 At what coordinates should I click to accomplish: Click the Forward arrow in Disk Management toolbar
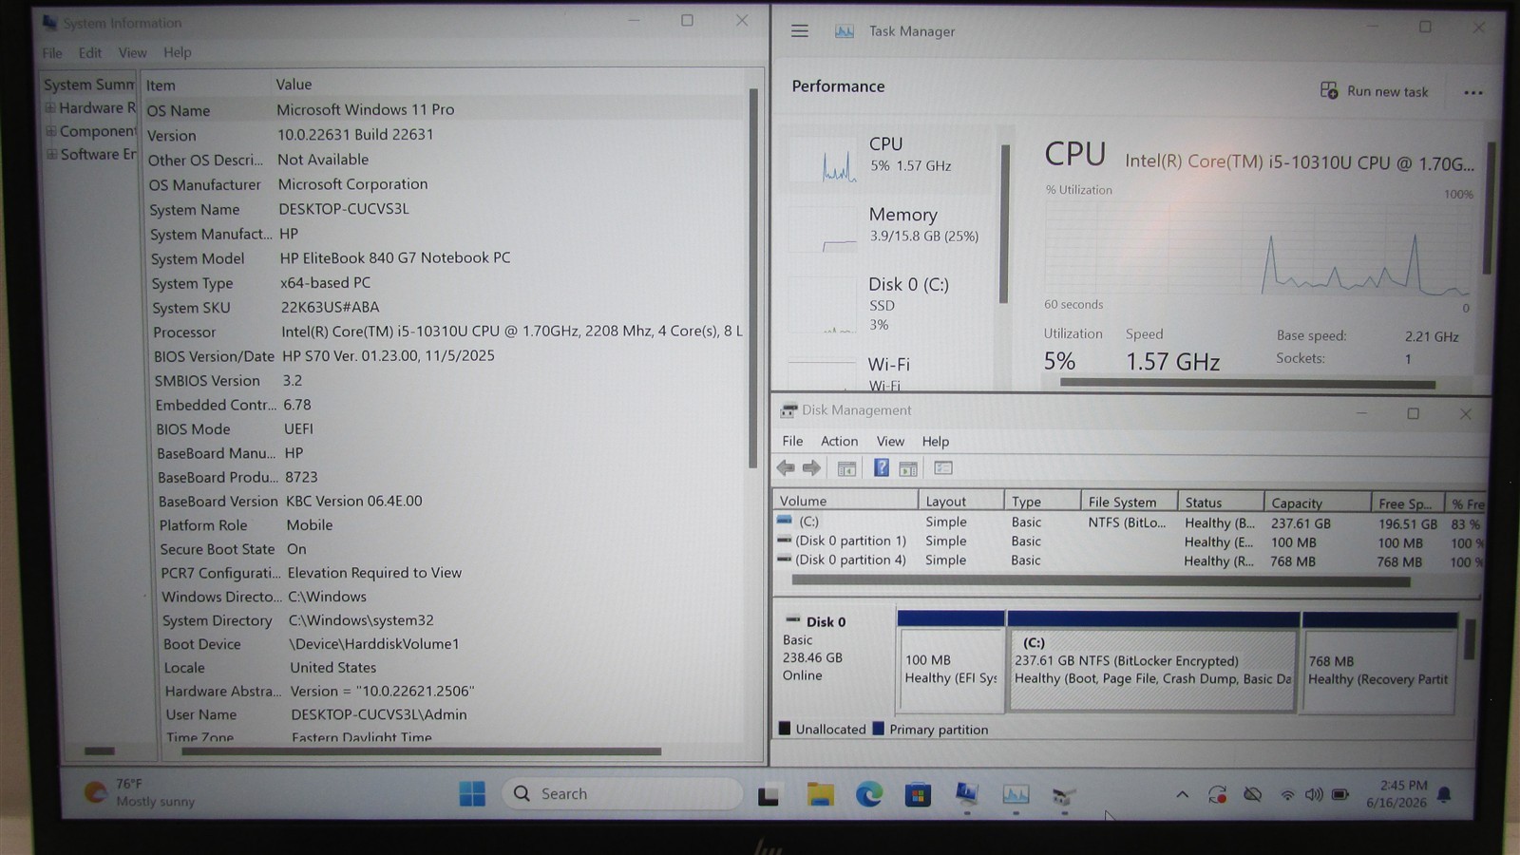(x=811, y=467)
